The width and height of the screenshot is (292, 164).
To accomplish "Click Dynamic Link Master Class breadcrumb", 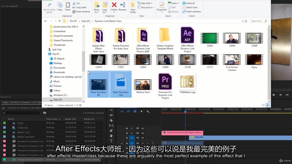I will coord(108,21).
